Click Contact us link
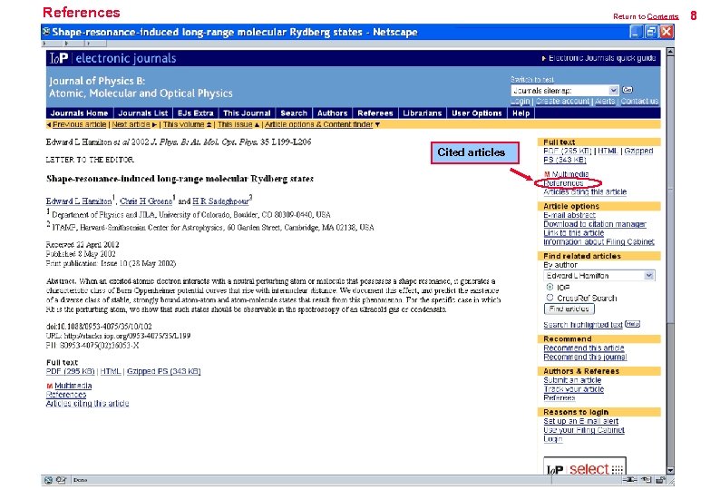Image resolution: width=720 pixels, height=490 pixels. tap(639, 101)
